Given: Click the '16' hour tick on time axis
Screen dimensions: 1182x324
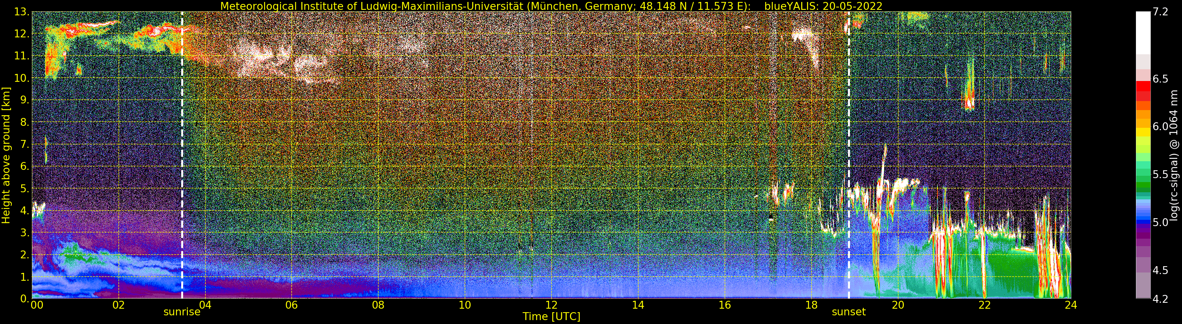Looking at the screenshot, I should [725, 305].
